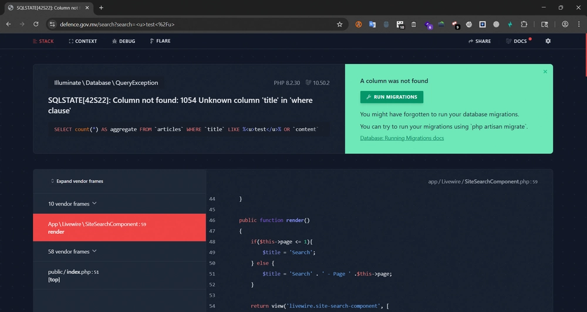
Task: Close the SQLSTATE browser tab
Action: click(87, 8)
